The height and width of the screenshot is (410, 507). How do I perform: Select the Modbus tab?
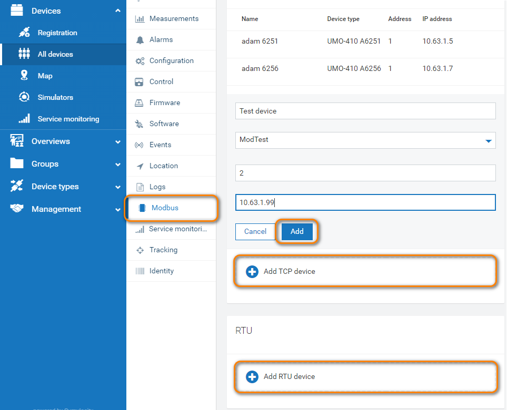171,208
